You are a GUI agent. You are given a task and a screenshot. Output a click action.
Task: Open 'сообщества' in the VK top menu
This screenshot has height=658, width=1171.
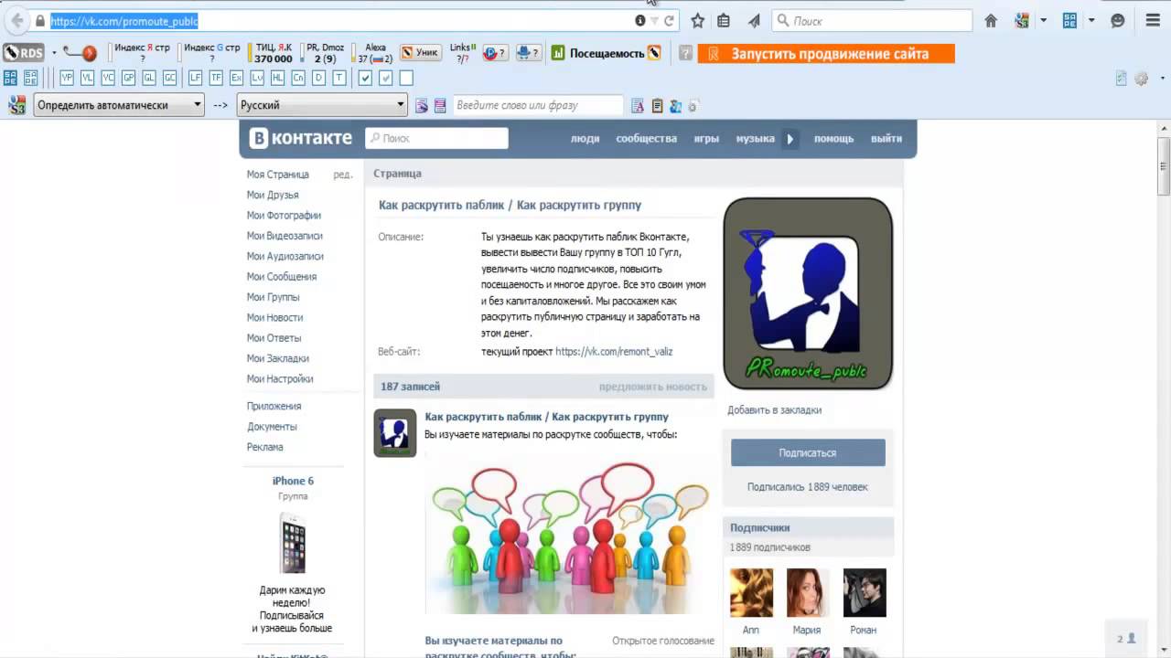coord(646,139)
